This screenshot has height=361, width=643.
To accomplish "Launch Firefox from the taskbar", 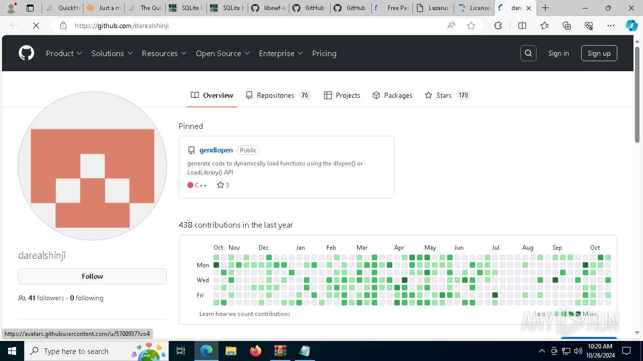I will [256, 351].
